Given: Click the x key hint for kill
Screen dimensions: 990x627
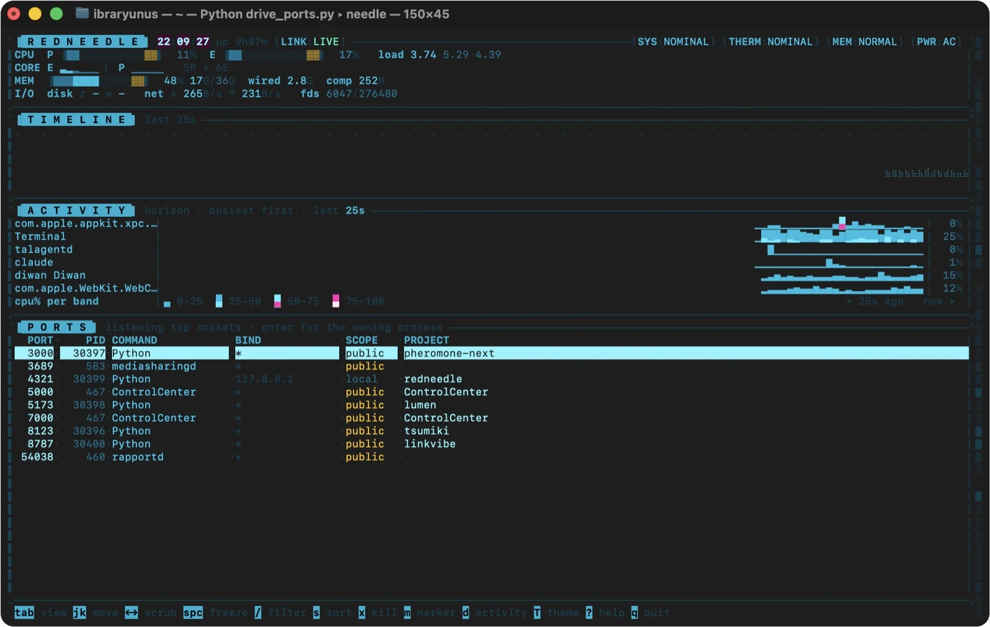Looking at the screenshot, I should point(362,613).
